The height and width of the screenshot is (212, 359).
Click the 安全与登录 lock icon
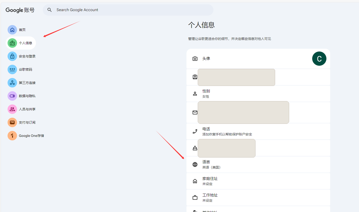(x=12, y=56)
